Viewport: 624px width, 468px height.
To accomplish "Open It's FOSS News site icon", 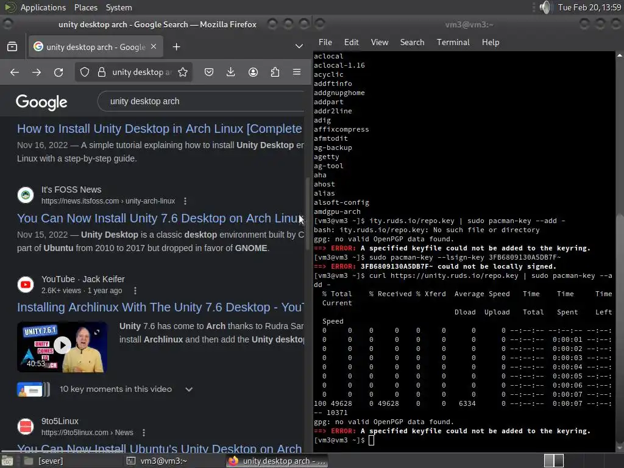I will 26,195.
